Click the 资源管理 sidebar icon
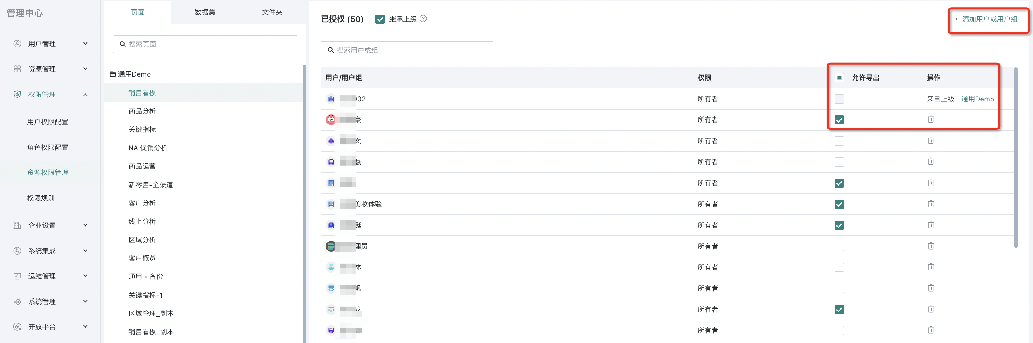Image resolution: width=1033 pixels, height=343 pixels. [x=17, y=69]
